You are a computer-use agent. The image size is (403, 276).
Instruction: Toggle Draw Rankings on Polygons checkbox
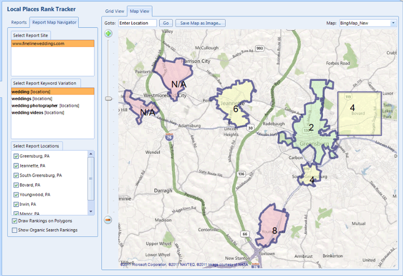point(15,221)
